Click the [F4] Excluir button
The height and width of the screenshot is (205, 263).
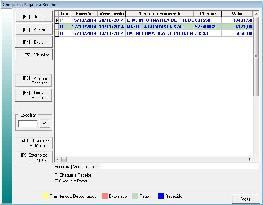point(34,42)
